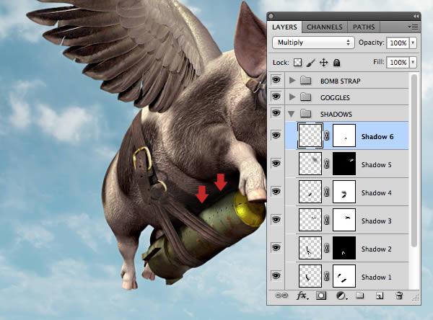433x320 pixels.
Task: Click mask link chain on Shadow 1
Action: pyautogui.click(x=327, y=277)
